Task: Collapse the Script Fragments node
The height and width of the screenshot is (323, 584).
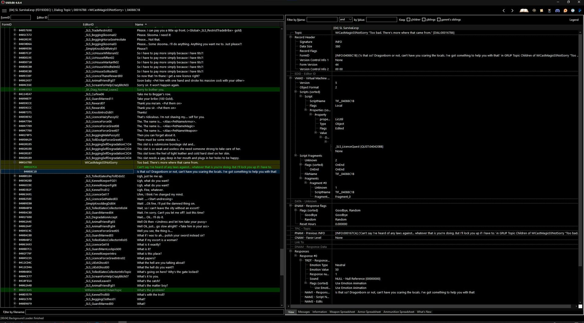Action: coord(295,156)
